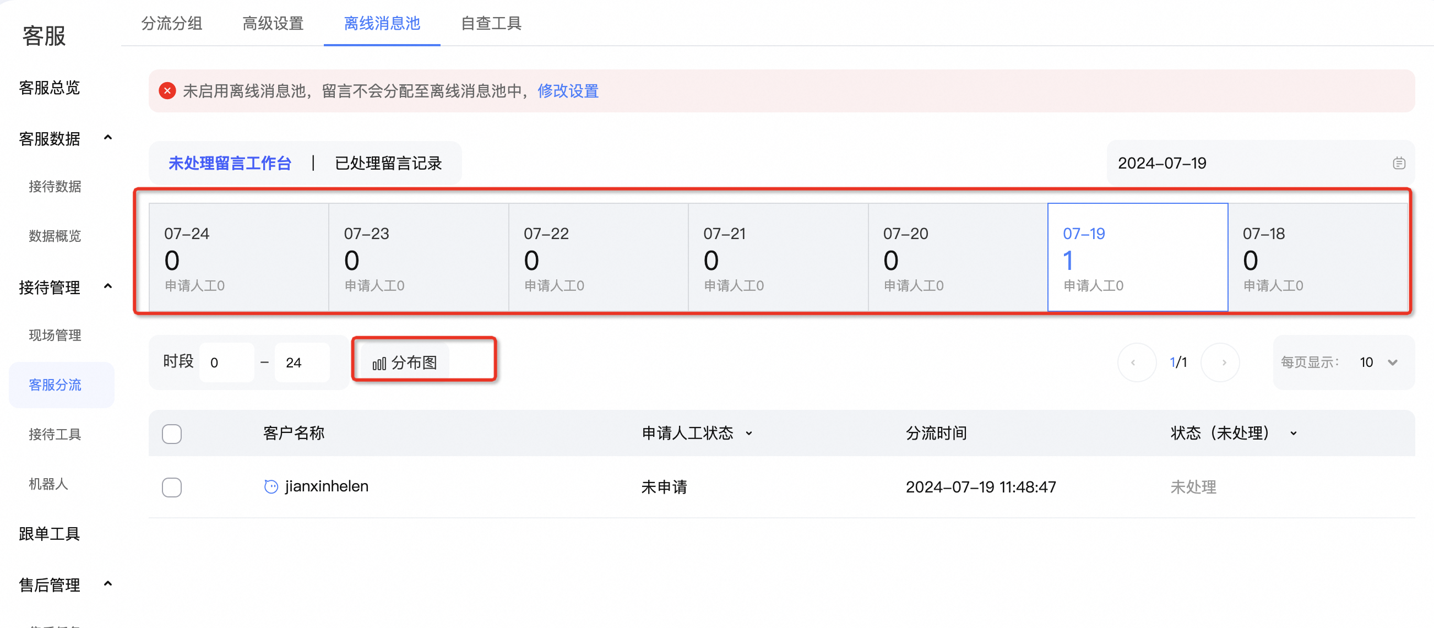Click the 修改设置 link
The image size is (1434, 628).
[568, 91]
